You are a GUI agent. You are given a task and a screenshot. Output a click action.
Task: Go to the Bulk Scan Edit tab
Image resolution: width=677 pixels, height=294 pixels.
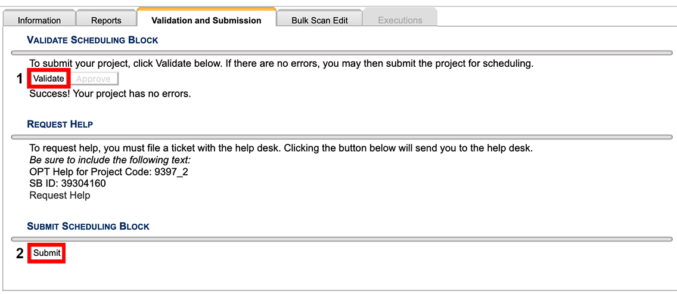[319, 20]
